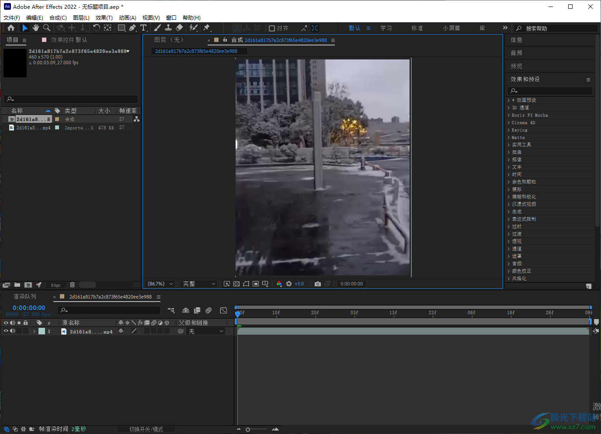Screen dimensions: 601x434
Task: Click the label color swatch of layer 1
Action: [42, 331]
